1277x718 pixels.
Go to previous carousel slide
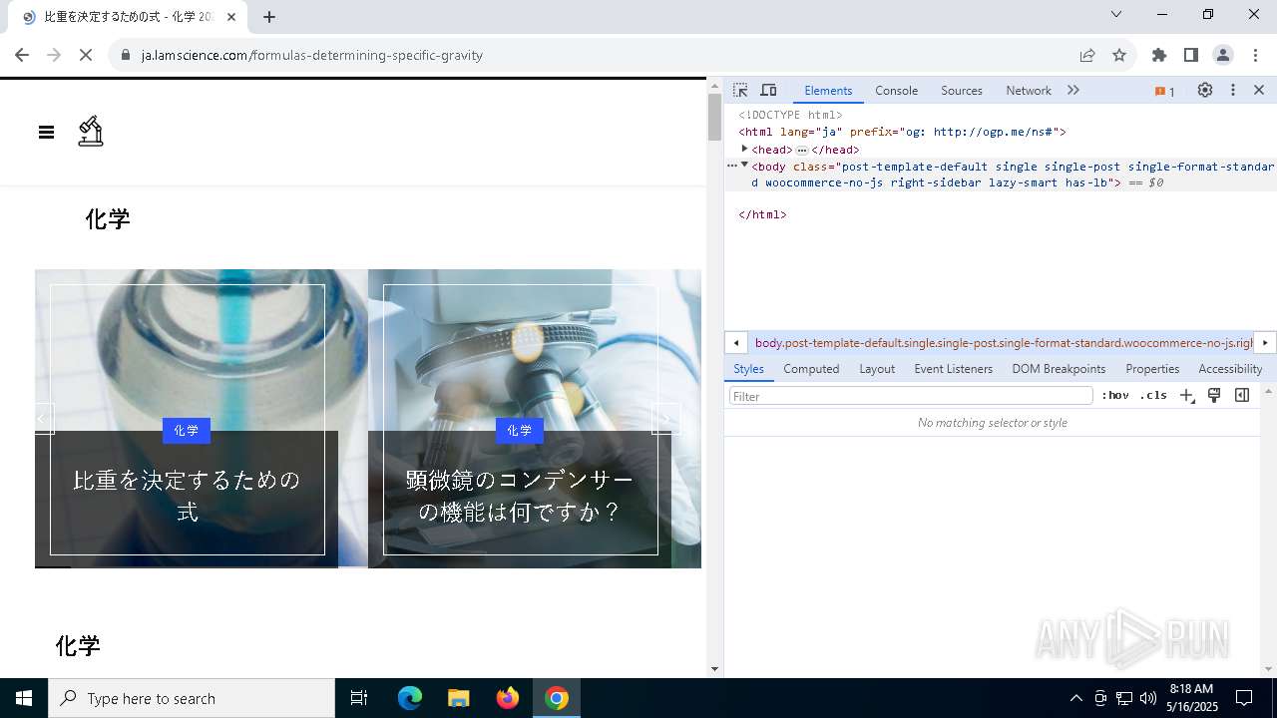click(44, 418)
